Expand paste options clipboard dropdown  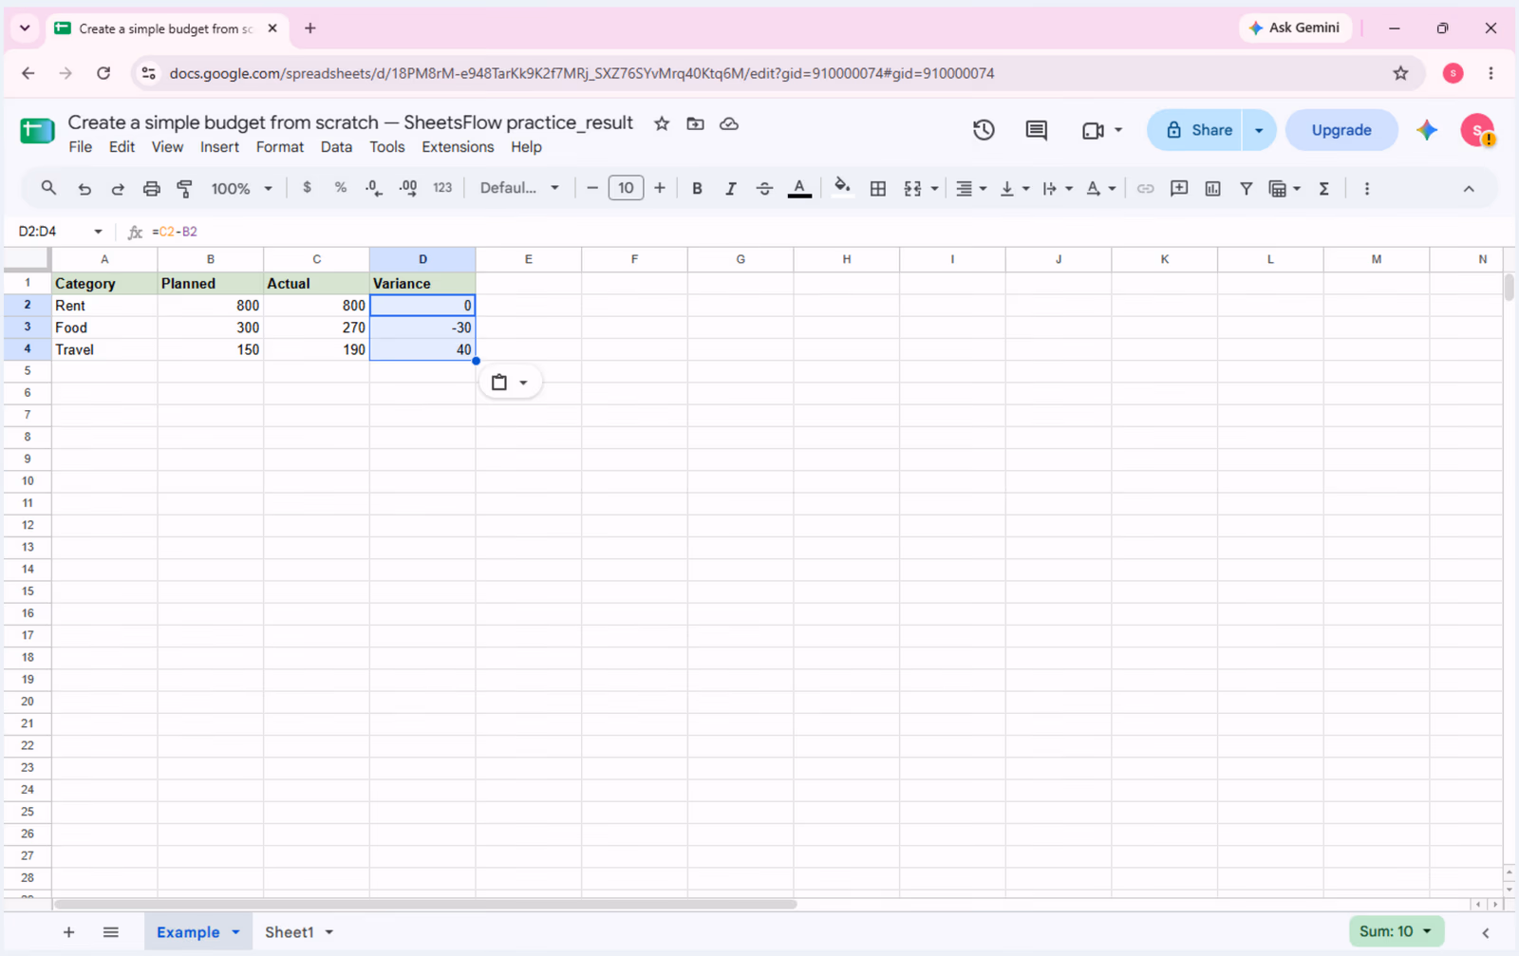[511, 383]
